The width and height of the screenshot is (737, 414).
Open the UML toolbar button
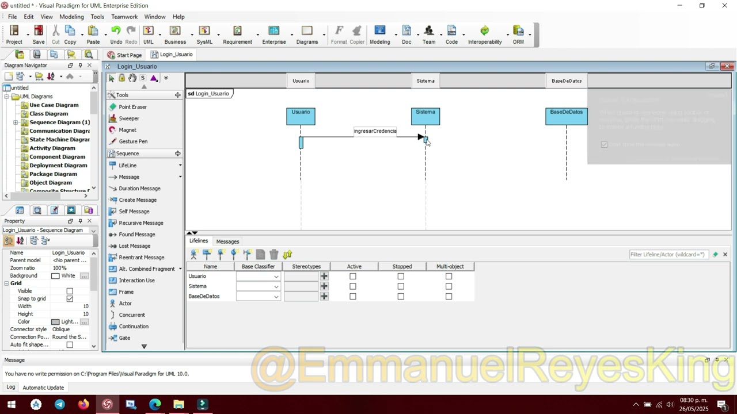(148, 34)
